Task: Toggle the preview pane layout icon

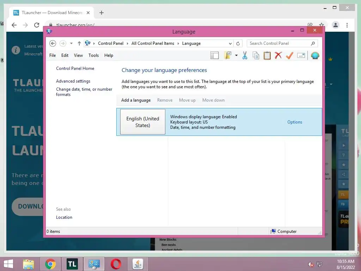Action: point(214,55)
